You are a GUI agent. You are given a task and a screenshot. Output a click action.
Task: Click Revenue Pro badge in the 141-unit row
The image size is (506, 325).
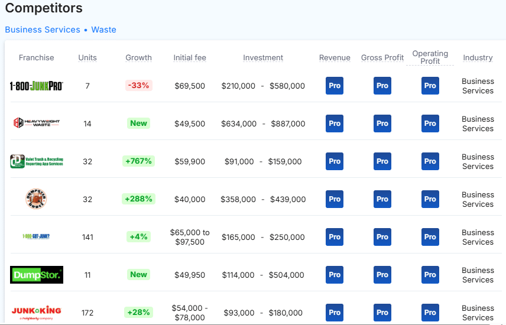335,237
